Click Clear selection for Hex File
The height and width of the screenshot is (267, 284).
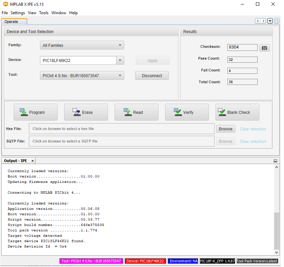pos(253,129)
